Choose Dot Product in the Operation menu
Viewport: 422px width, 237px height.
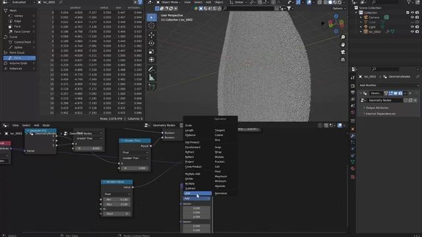[x=192, y=142]
